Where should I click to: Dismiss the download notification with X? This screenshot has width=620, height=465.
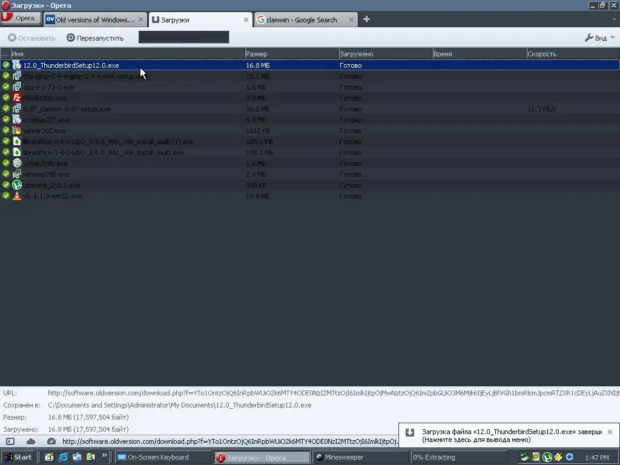click(610, 432)
